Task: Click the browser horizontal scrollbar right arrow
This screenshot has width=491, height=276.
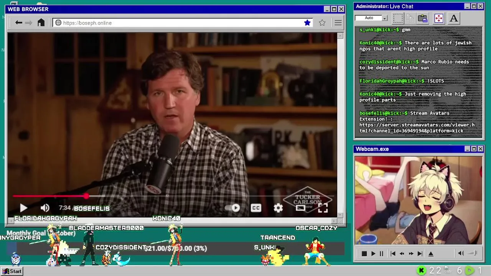Action: [334, 221]
